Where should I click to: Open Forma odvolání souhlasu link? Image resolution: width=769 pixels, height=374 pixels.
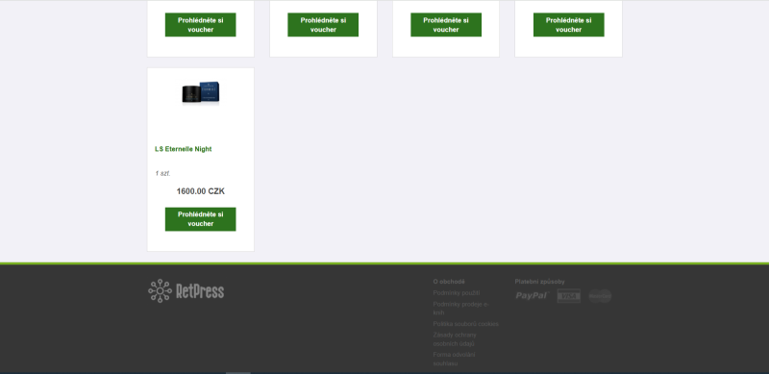click(x=454, y=359)
